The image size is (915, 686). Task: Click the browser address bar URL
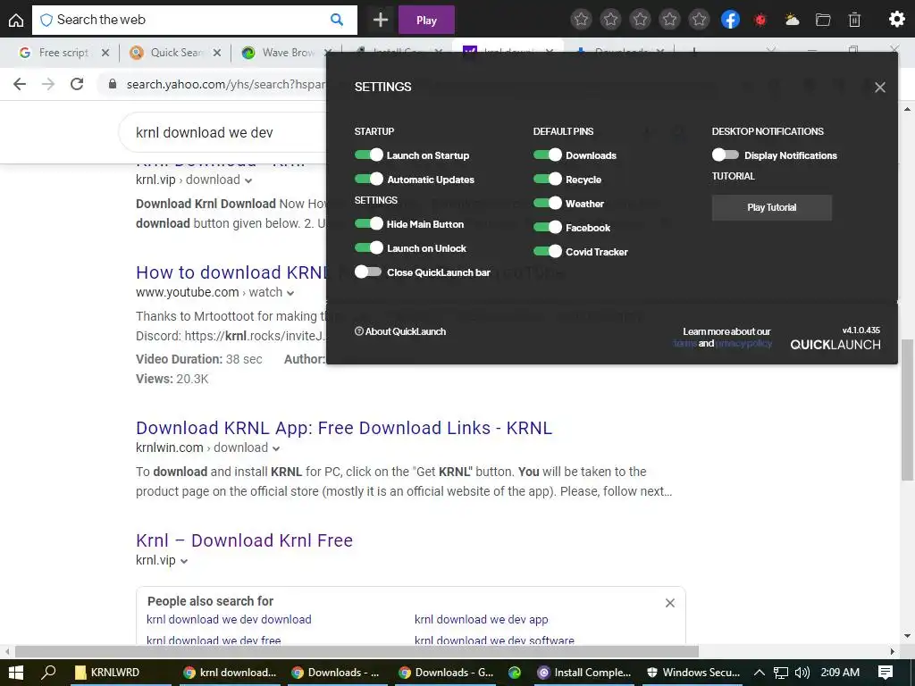point(226,84)
